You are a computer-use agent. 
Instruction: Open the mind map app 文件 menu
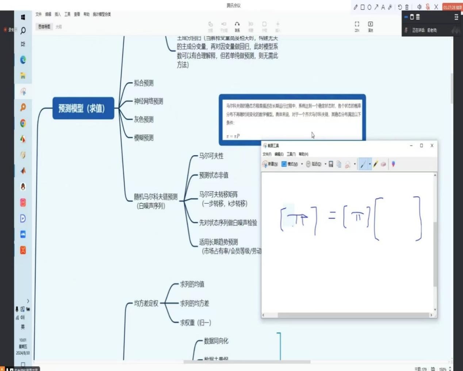coord(38,14)
